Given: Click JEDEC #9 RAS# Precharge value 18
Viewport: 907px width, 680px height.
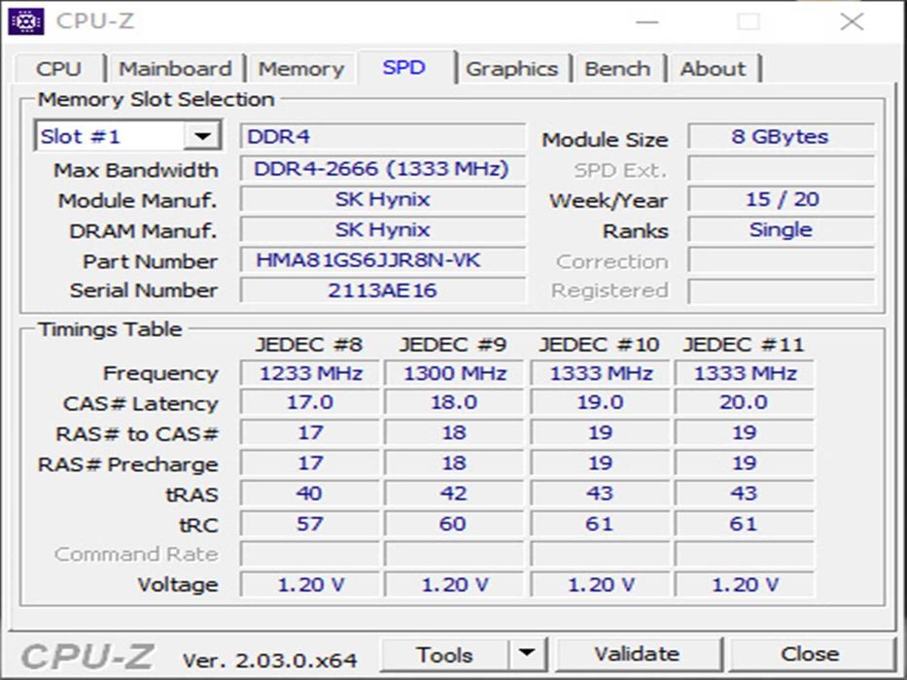Looking at the screenshot, I should click(454, 463).
